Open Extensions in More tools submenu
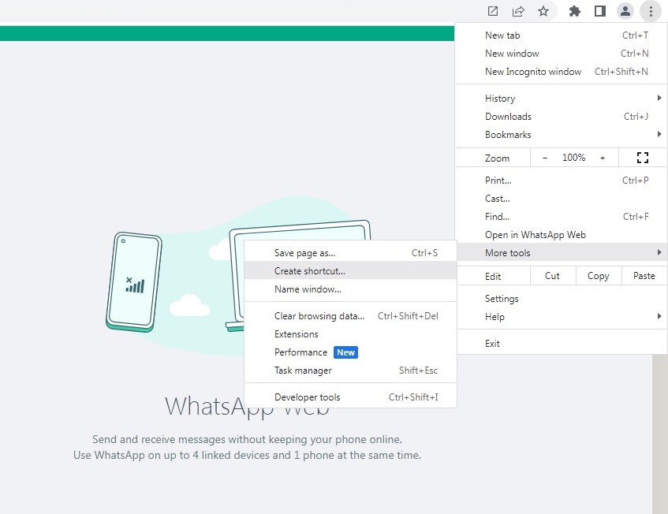Image resolution: width=668 pixels, height=514 pixels. 350,334
